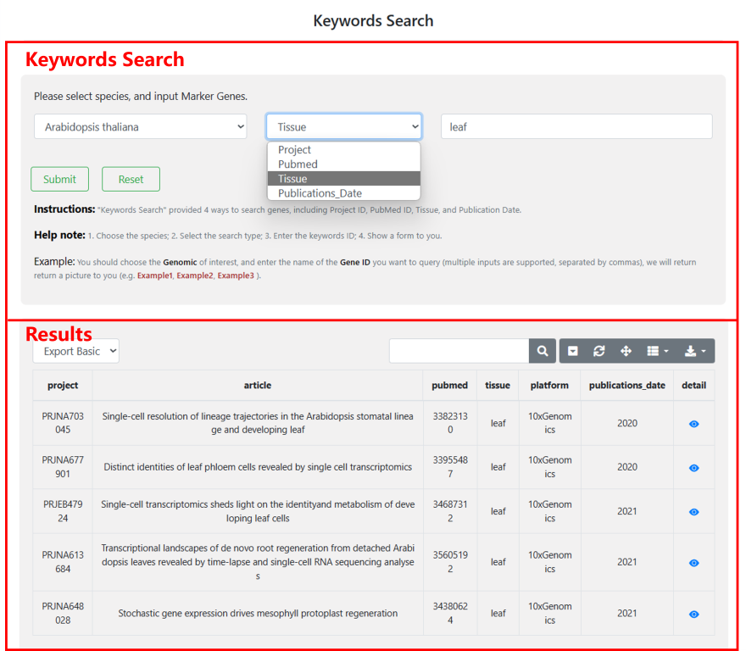Open the columns list dropdown

pyautogui.click(x=657, y=351)
